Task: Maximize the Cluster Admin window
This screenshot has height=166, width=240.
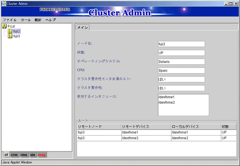Action: click(x=231, y=4)
